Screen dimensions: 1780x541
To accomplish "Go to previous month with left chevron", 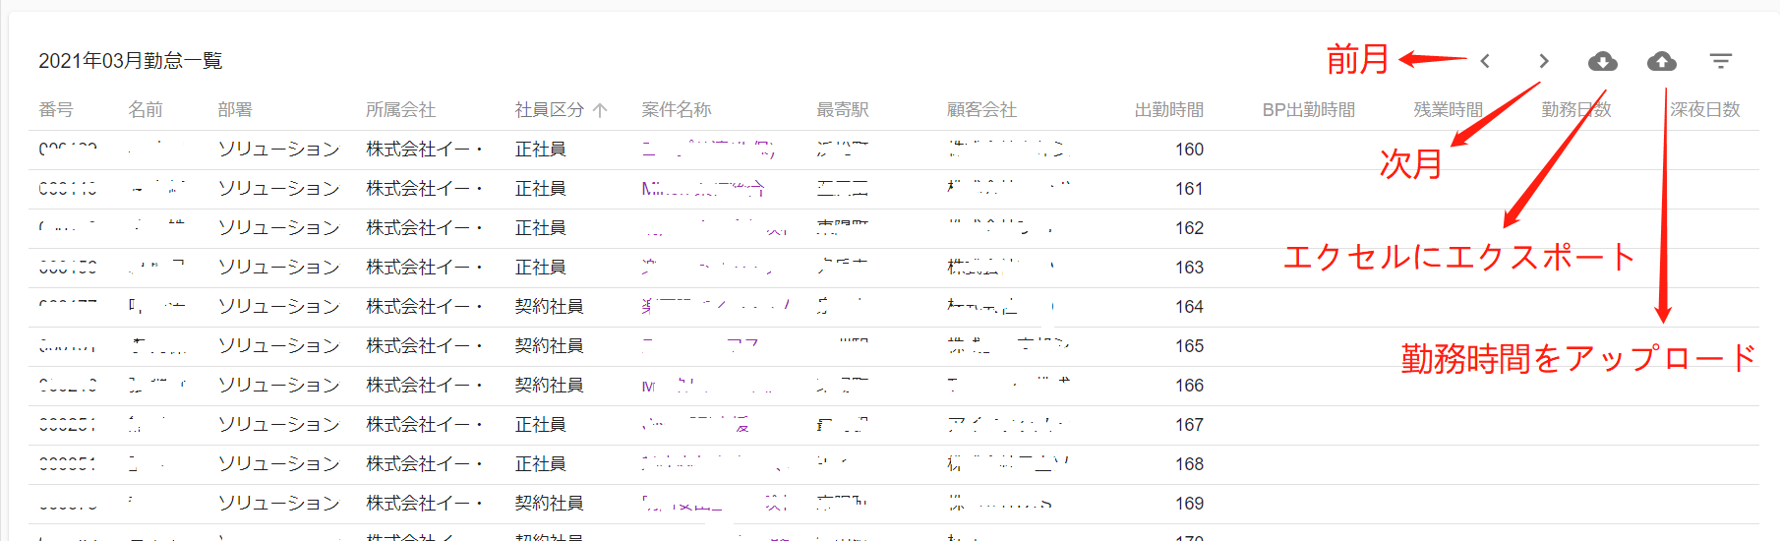I will click(x=1485, y=61).
